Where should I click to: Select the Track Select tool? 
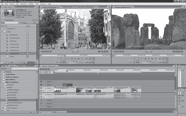[x=183, y=93]
